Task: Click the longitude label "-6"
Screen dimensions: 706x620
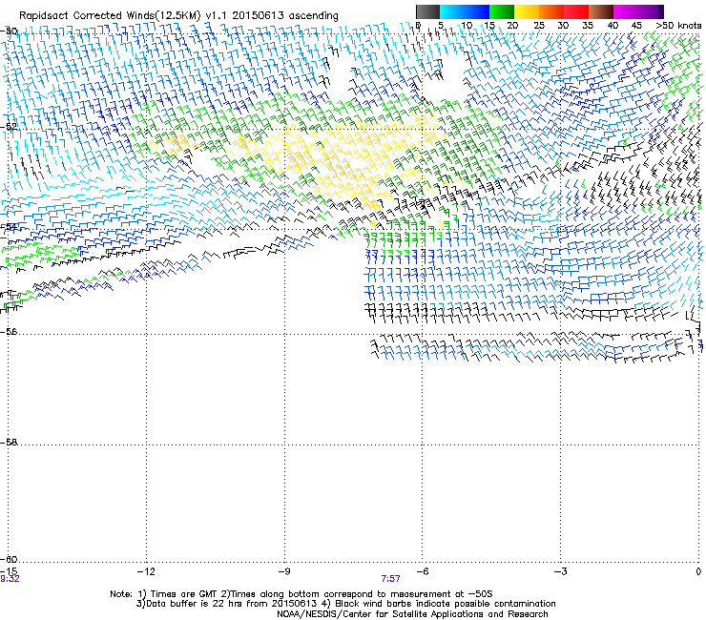Action: coord(422,571)
